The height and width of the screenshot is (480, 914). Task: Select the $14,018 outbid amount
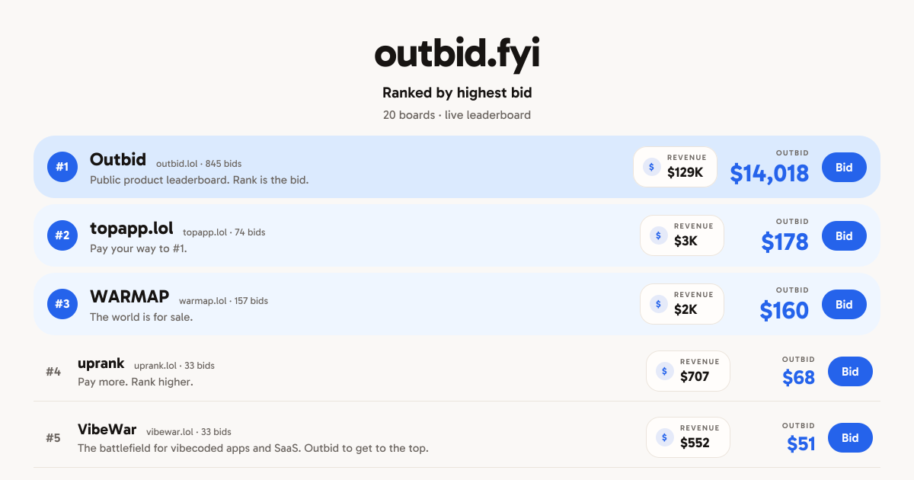click(x=769, y=173)
